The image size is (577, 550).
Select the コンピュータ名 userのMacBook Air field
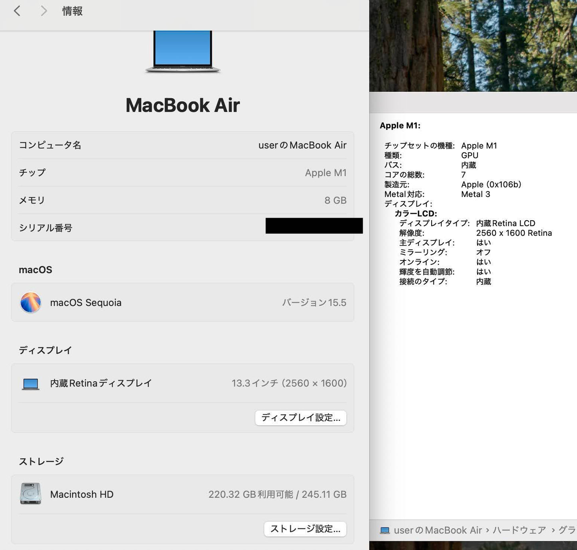coord(182,145)
